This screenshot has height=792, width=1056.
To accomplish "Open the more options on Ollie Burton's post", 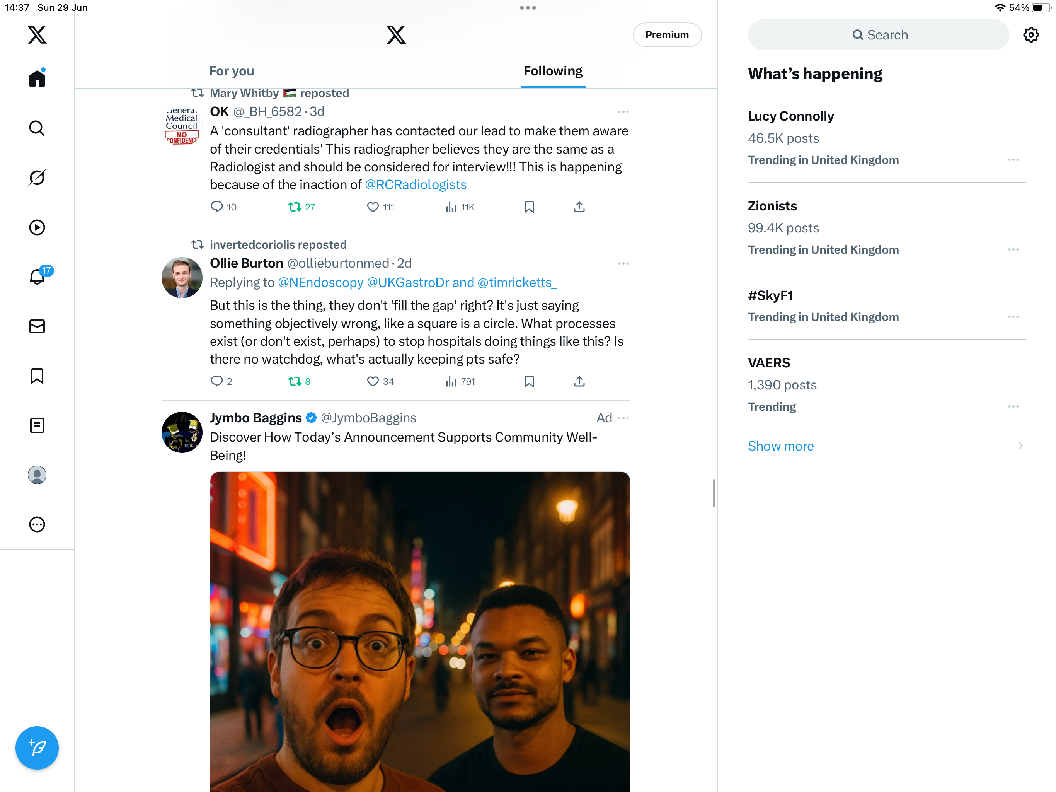I will 623,263.
